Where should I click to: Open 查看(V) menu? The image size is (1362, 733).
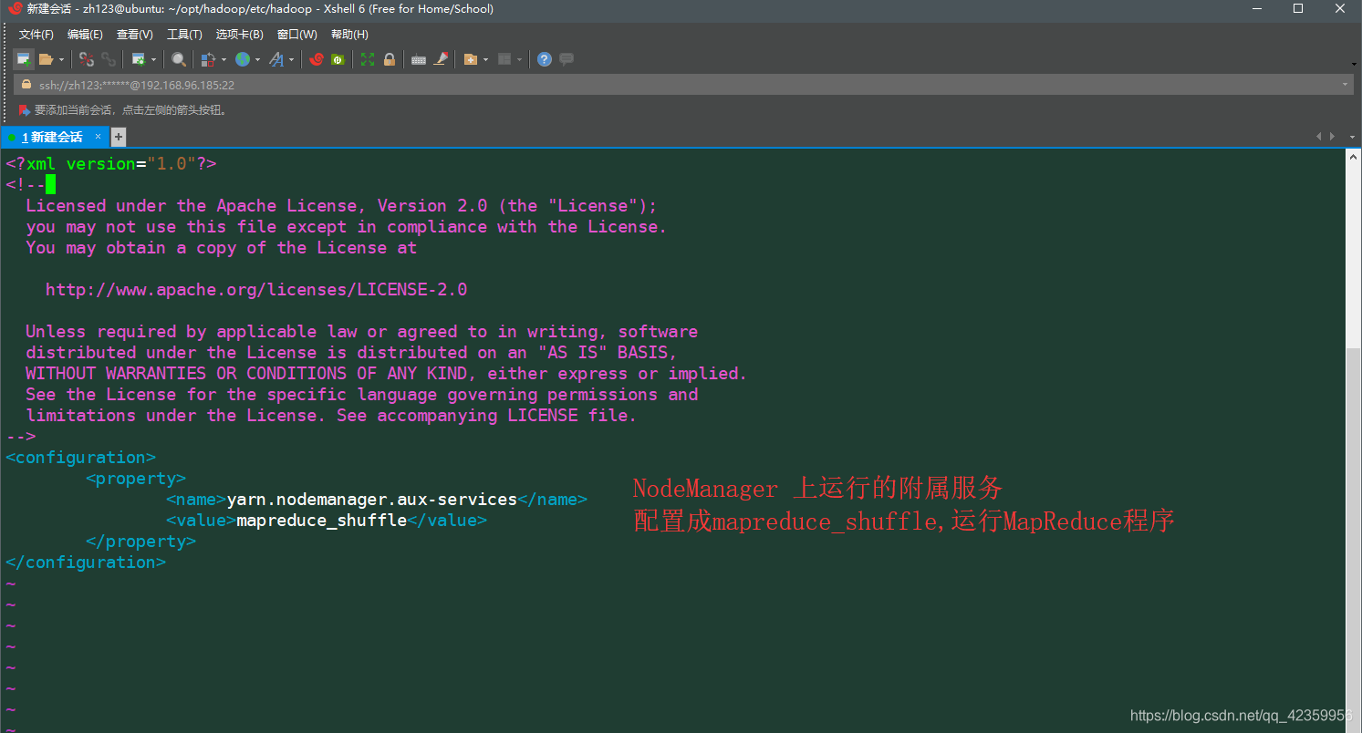[x=135, y=35]
